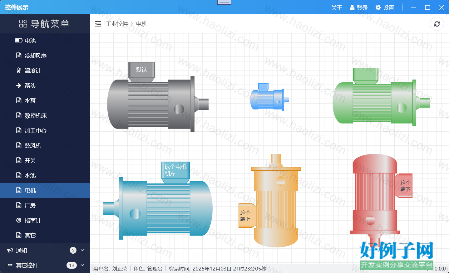
Task: Select the gray motor labeled 默认
Action: [x=158, y=97]
